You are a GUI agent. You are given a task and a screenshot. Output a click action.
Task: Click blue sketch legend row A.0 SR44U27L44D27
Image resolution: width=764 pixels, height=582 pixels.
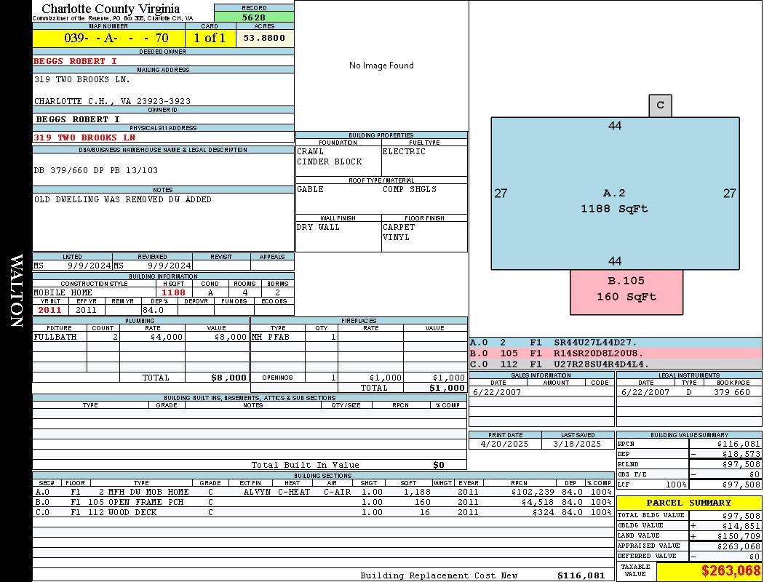coord(616,343)
